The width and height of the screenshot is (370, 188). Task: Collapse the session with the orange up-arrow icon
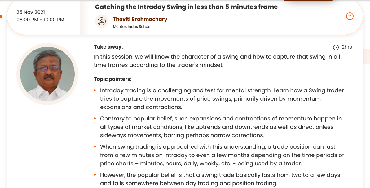pyautogui.click(x=350, y=16)
